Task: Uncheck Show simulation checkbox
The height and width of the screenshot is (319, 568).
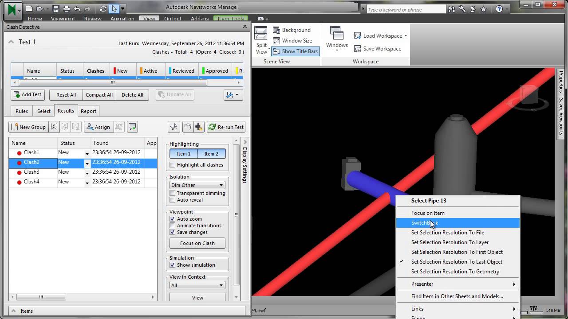Action: (x=173, y=265)
